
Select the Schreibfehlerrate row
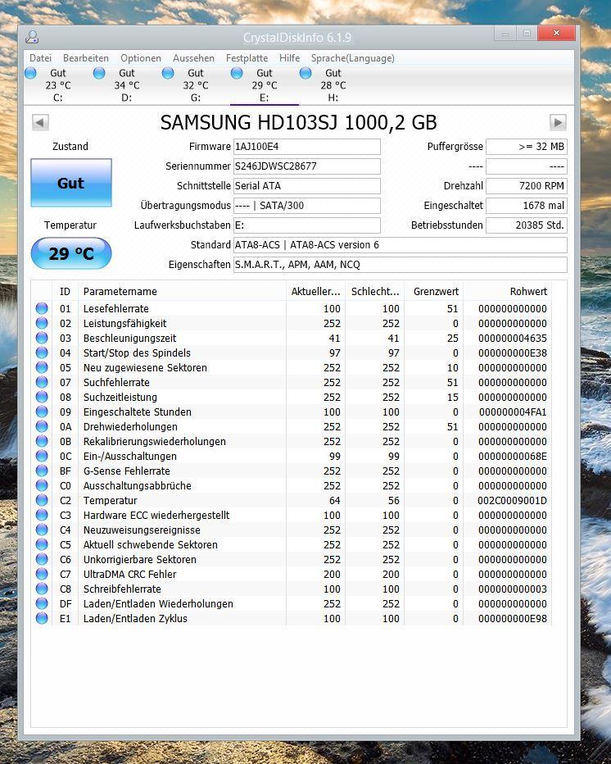tap(291, 589)
